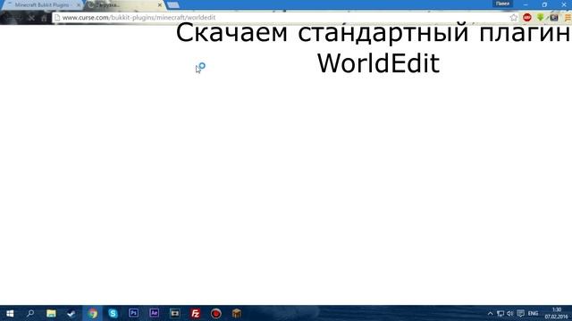
Task: Restore down the Chrome window
Action: coord(544,4)
